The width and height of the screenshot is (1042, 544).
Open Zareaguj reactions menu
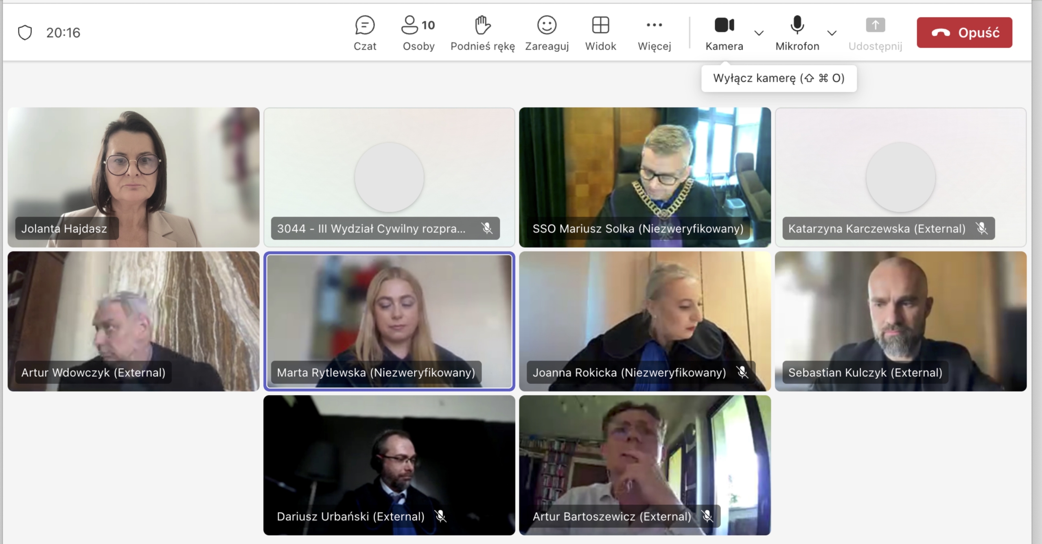click(547, 33)
